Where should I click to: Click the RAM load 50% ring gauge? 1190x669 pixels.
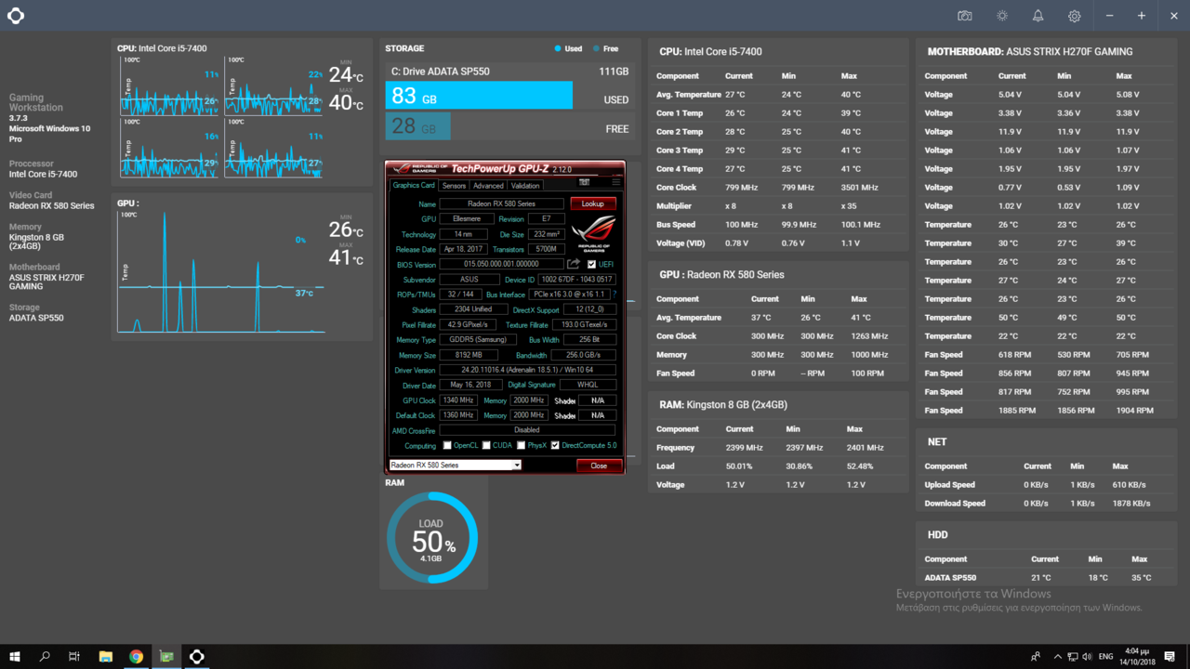coord(432,538)
